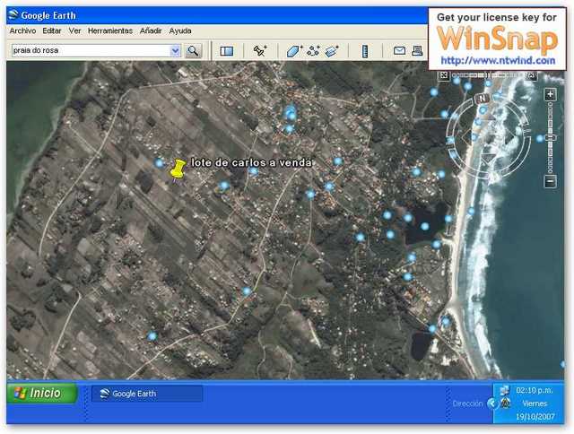Click the tilt-down icon right of tilt slider
This screenshot has height=434, width=574.
(532, 75)
